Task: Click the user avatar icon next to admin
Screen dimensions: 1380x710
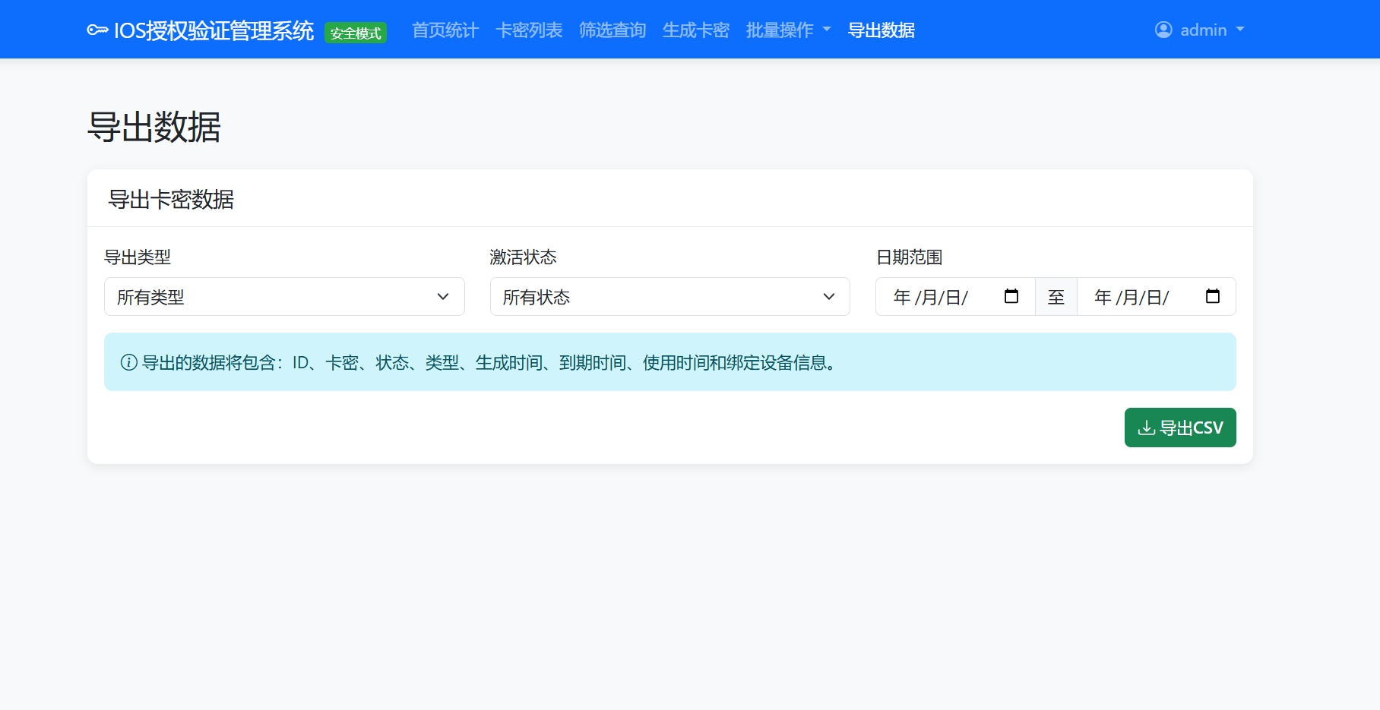Action: 1163,30
